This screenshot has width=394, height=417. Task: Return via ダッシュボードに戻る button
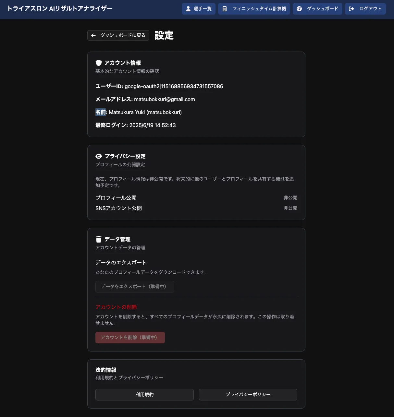(118, 35)
